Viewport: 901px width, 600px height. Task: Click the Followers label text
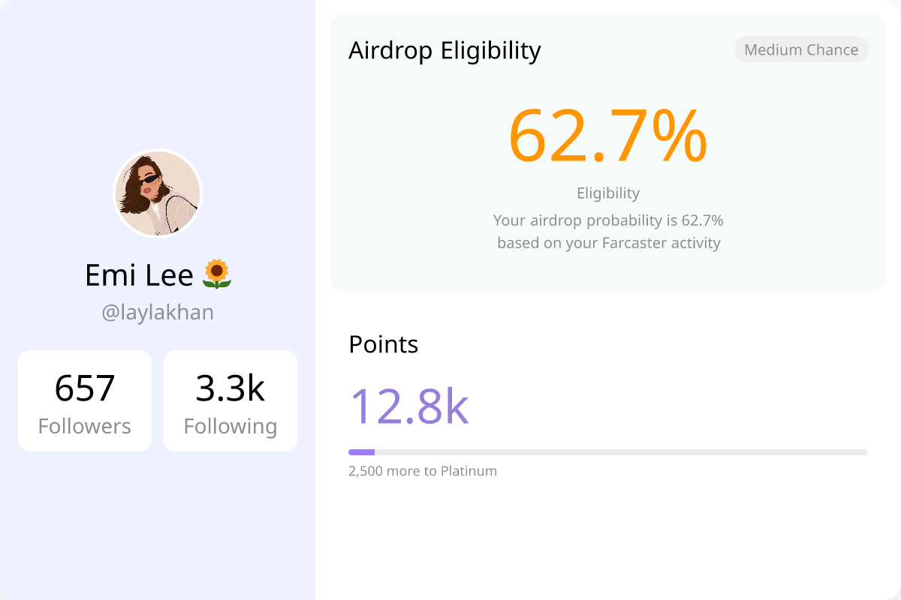pos(85,426)
